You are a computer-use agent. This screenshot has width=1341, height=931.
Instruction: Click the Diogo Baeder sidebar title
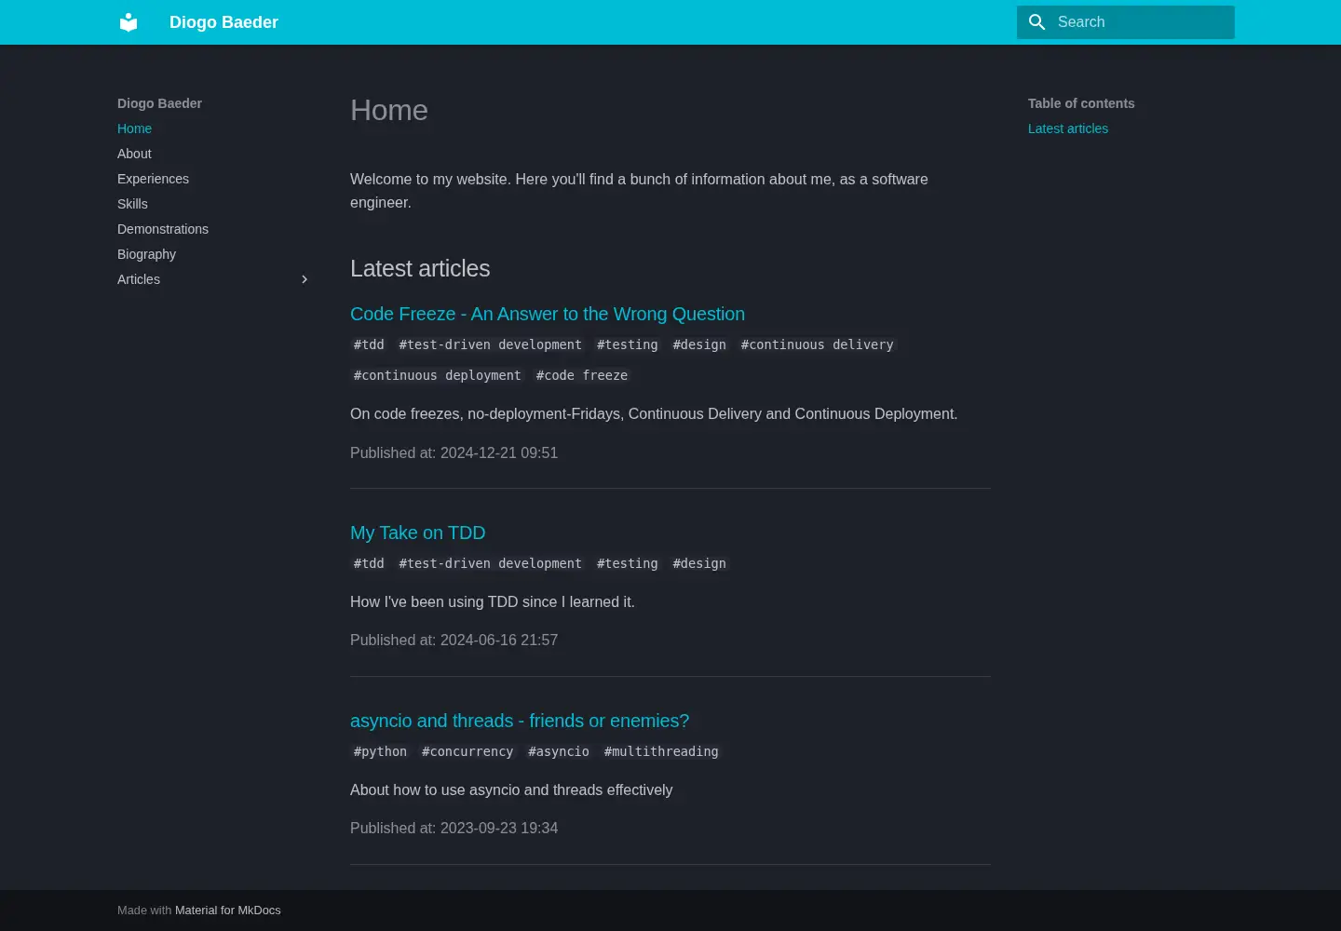point(159,103)
